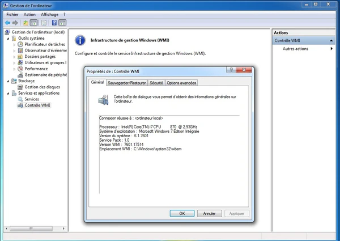Open Gestion des disques in Stockage
Screen dimensions: 340x241
[x=37, y=87]
